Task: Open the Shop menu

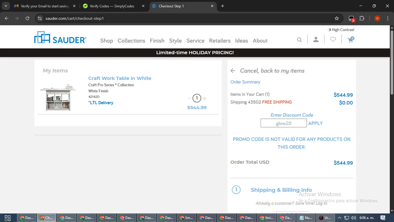Action: (x=107, y=41)
